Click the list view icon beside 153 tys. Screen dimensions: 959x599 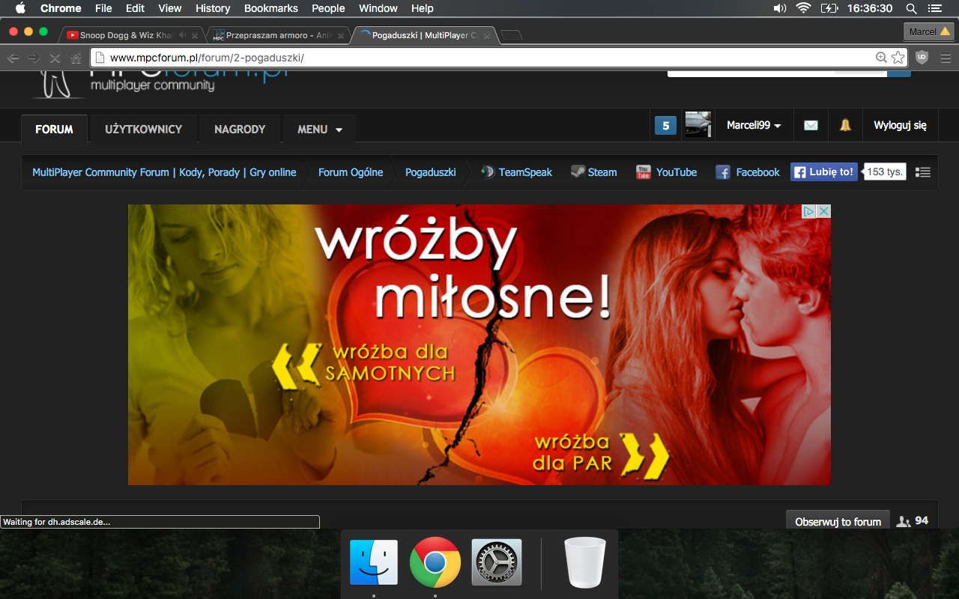923,172
